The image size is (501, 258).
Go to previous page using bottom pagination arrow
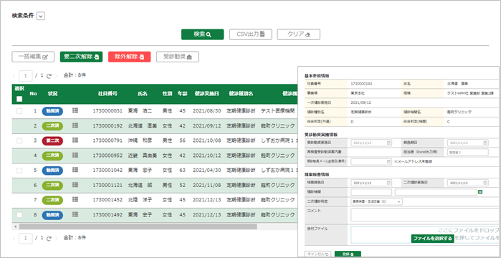pos(14,238)
